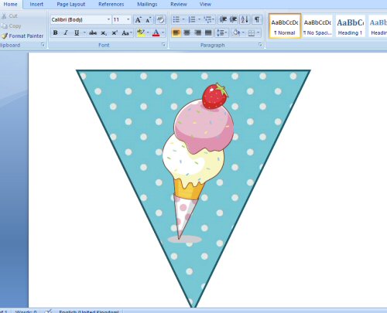Click the Words count status item
The width and height of the screenshot is (387, 313).
point(26,311)
